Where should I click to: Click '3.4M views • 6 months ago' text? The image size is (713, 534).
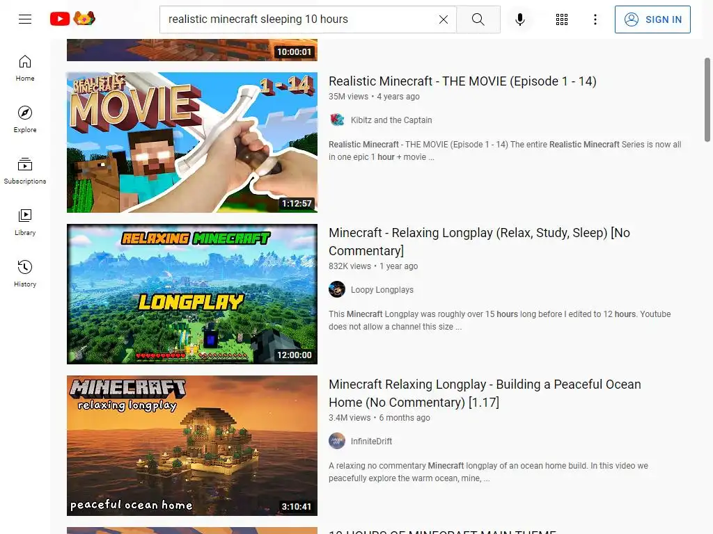point(379,418)
